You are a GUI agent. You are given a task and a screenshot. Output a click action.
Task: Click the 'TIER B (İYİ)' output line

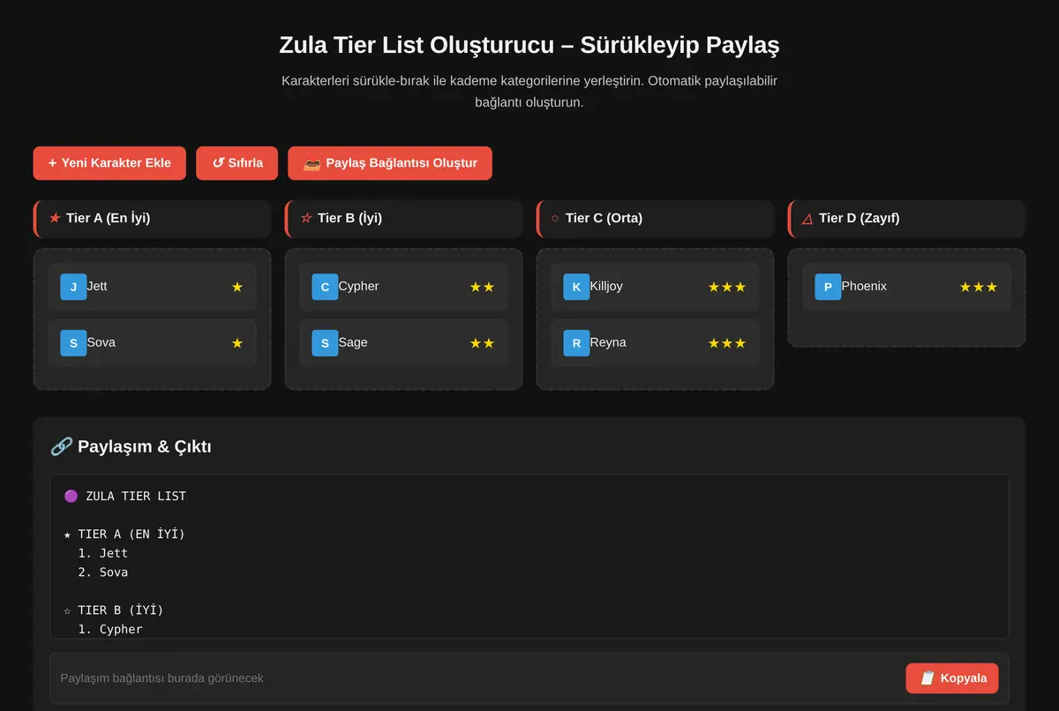click(121, 610)
